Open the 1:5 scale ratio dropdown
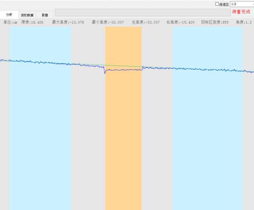 pos(242,4)
